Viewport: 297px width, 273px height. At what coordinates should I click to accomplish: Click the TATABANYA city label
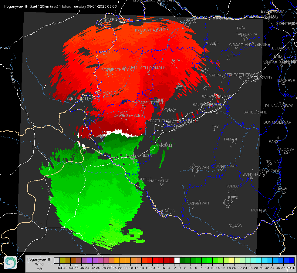[246, 34]
